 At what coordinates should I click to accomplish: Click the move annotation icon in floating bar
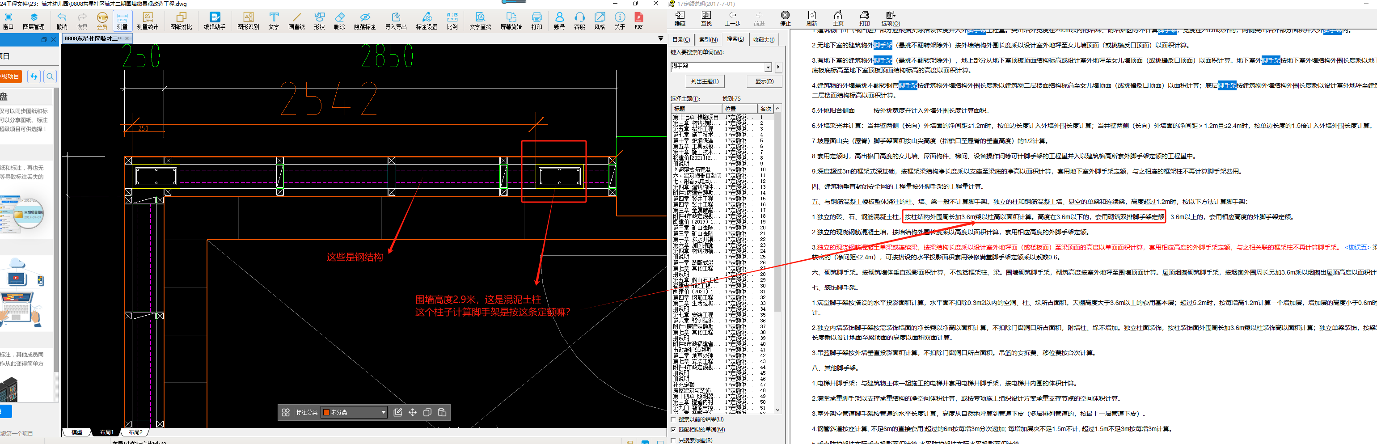[x=413, y=412]
